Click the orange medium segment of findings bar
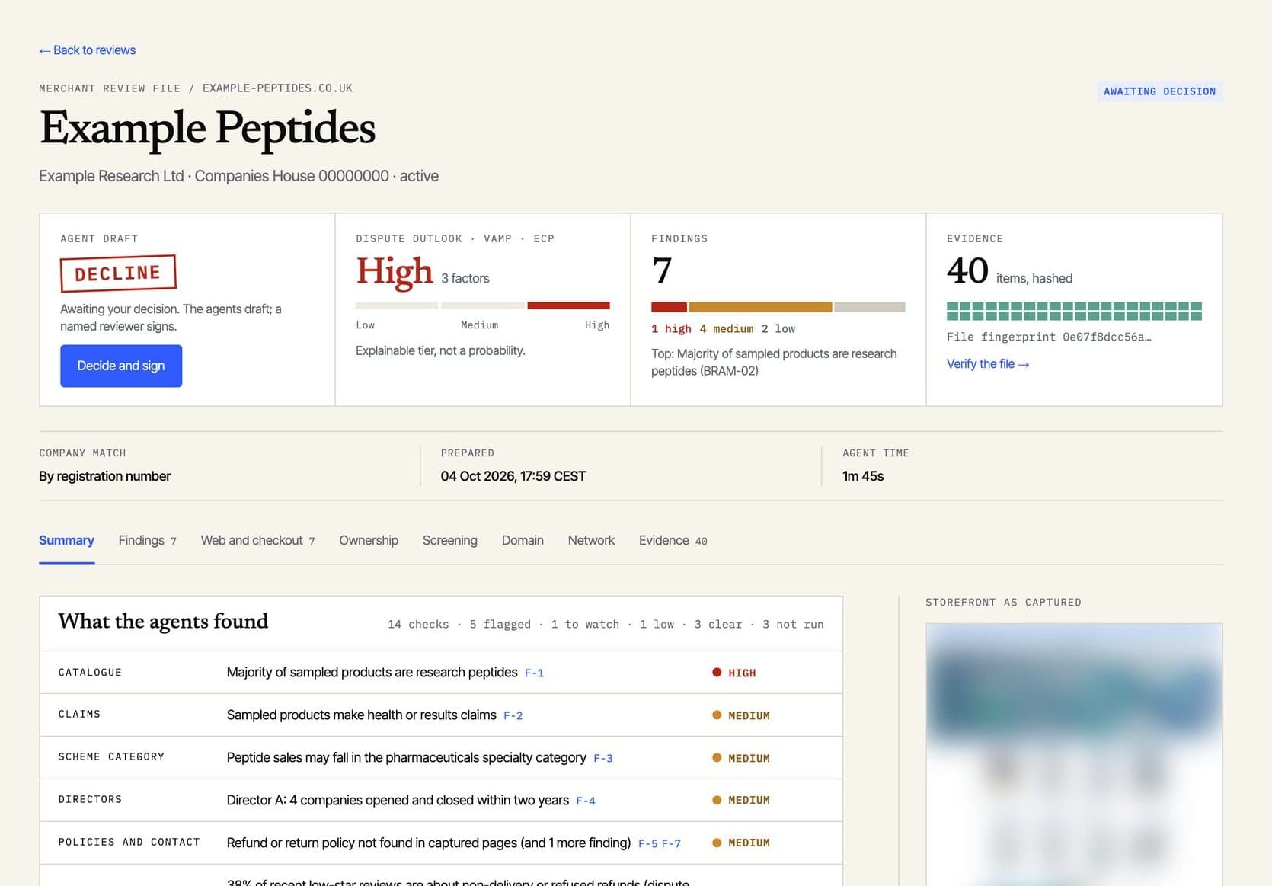The width and height of the screenshot is (1272, 886). pos(760,307)
